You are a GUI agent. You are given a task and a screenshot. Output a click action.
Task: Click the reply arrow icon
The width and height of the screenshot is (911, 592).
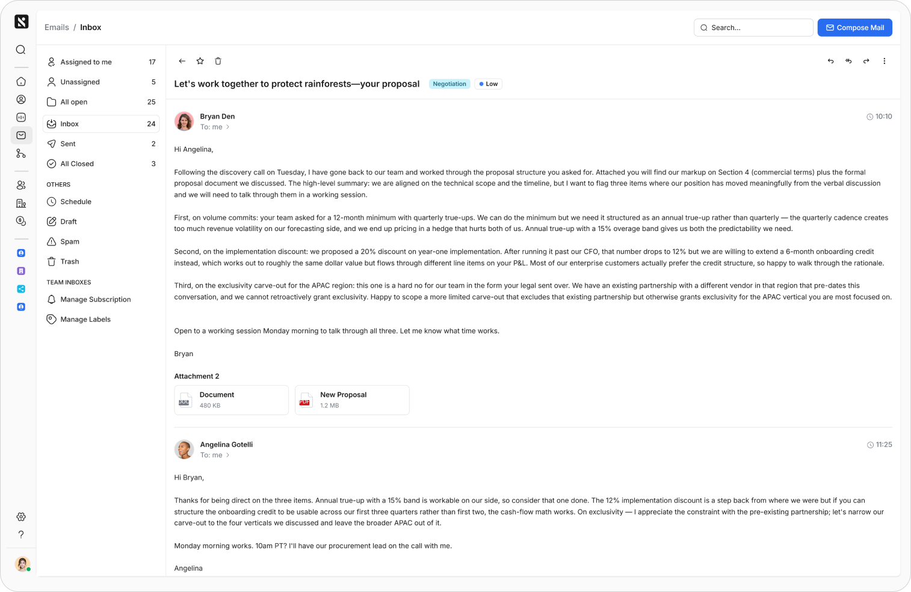[x=831, y=61]
